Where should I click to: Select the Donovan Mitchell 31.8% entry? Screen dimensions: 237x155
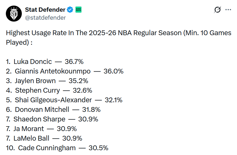(x=53, y=110)
